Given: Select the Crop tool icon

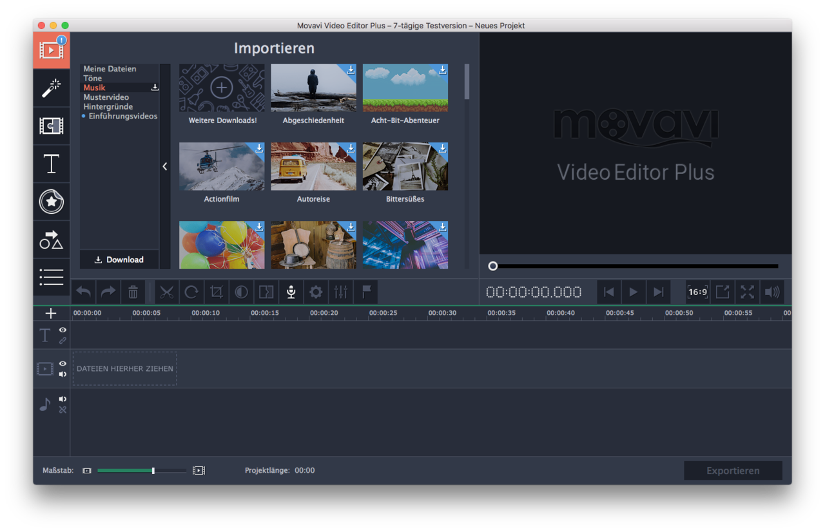Looking at the screenshot, I should (x=217, y=292).
